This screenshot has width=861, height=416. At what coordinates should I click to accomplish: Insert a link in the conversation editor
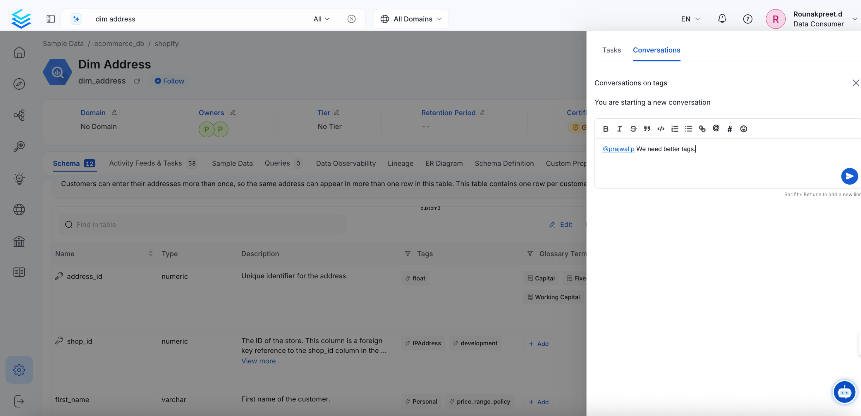(702, 129)
